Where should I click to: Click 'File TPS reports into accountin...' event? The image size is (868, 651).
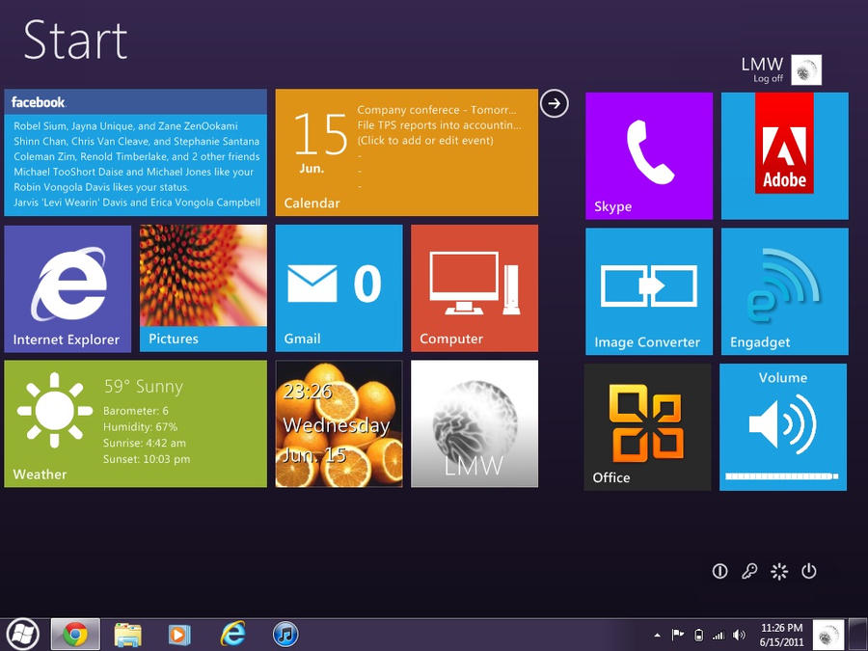439,125
